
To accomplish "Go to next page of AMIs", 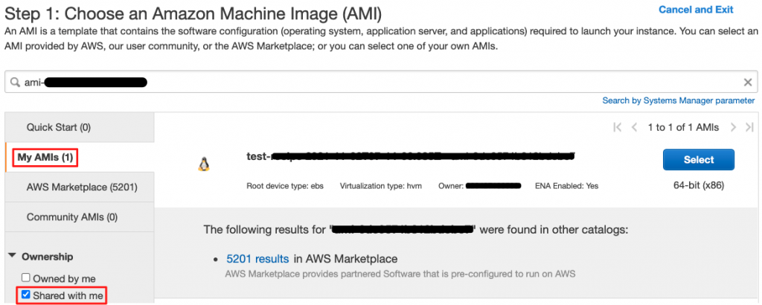I will click(733, 127).
